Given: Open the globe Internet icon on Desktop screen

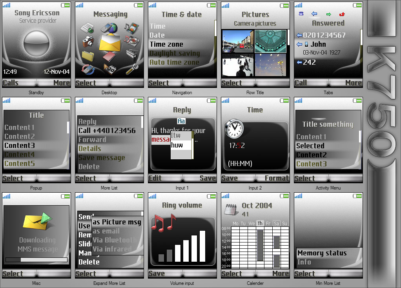Looking at the screenshot, I should point(109,27).
